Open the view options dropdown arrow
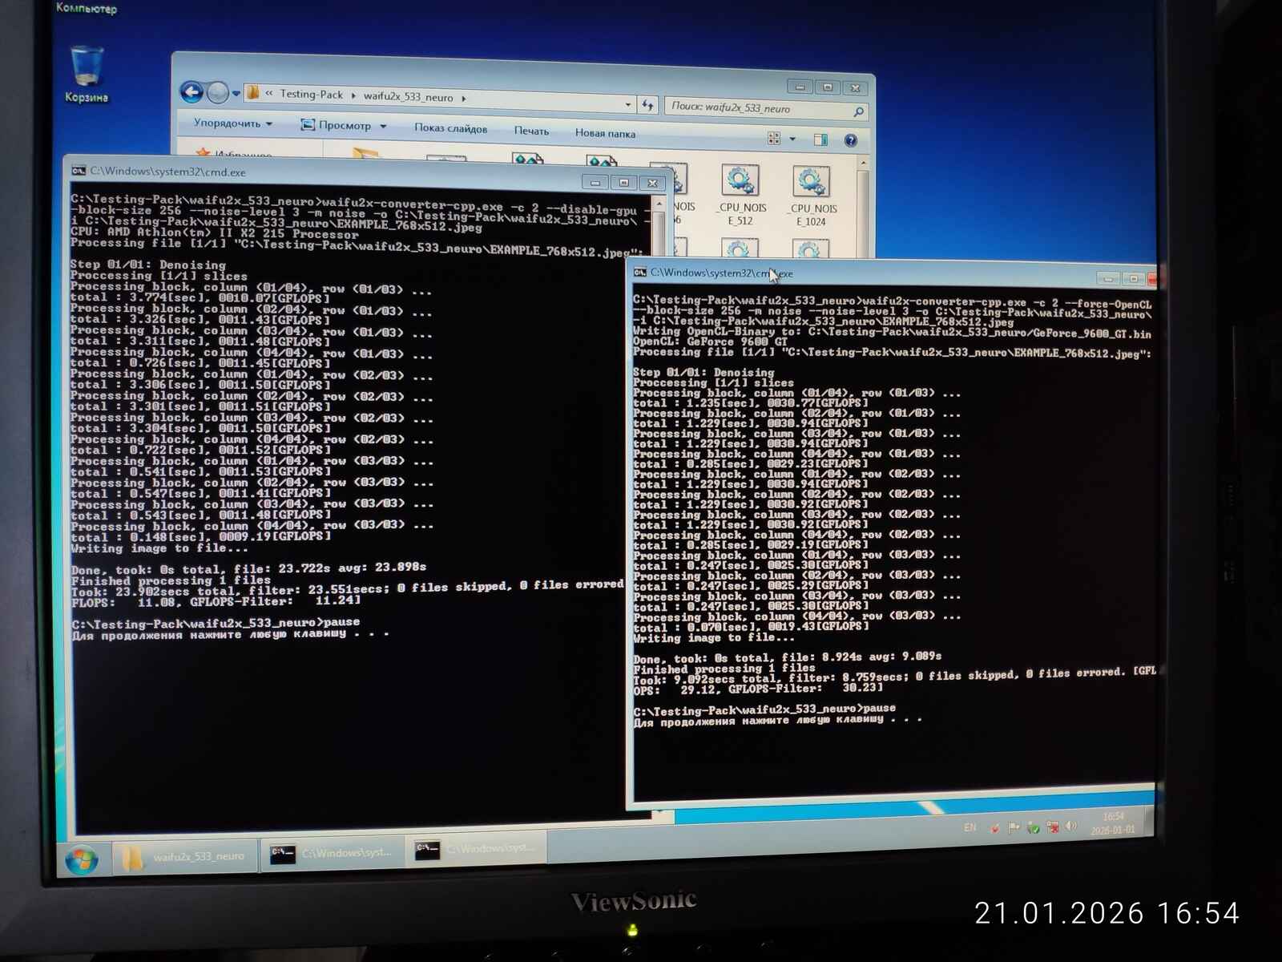The width and height of the screenshot is (1282, 962). pos(792,139)
